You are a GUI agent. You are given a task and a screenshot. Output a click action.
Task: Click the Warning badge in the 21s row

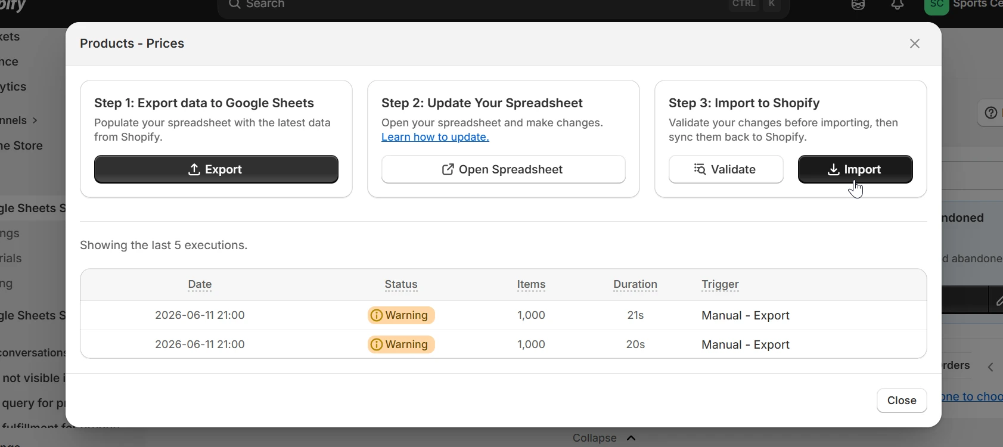tap(401, 315)
